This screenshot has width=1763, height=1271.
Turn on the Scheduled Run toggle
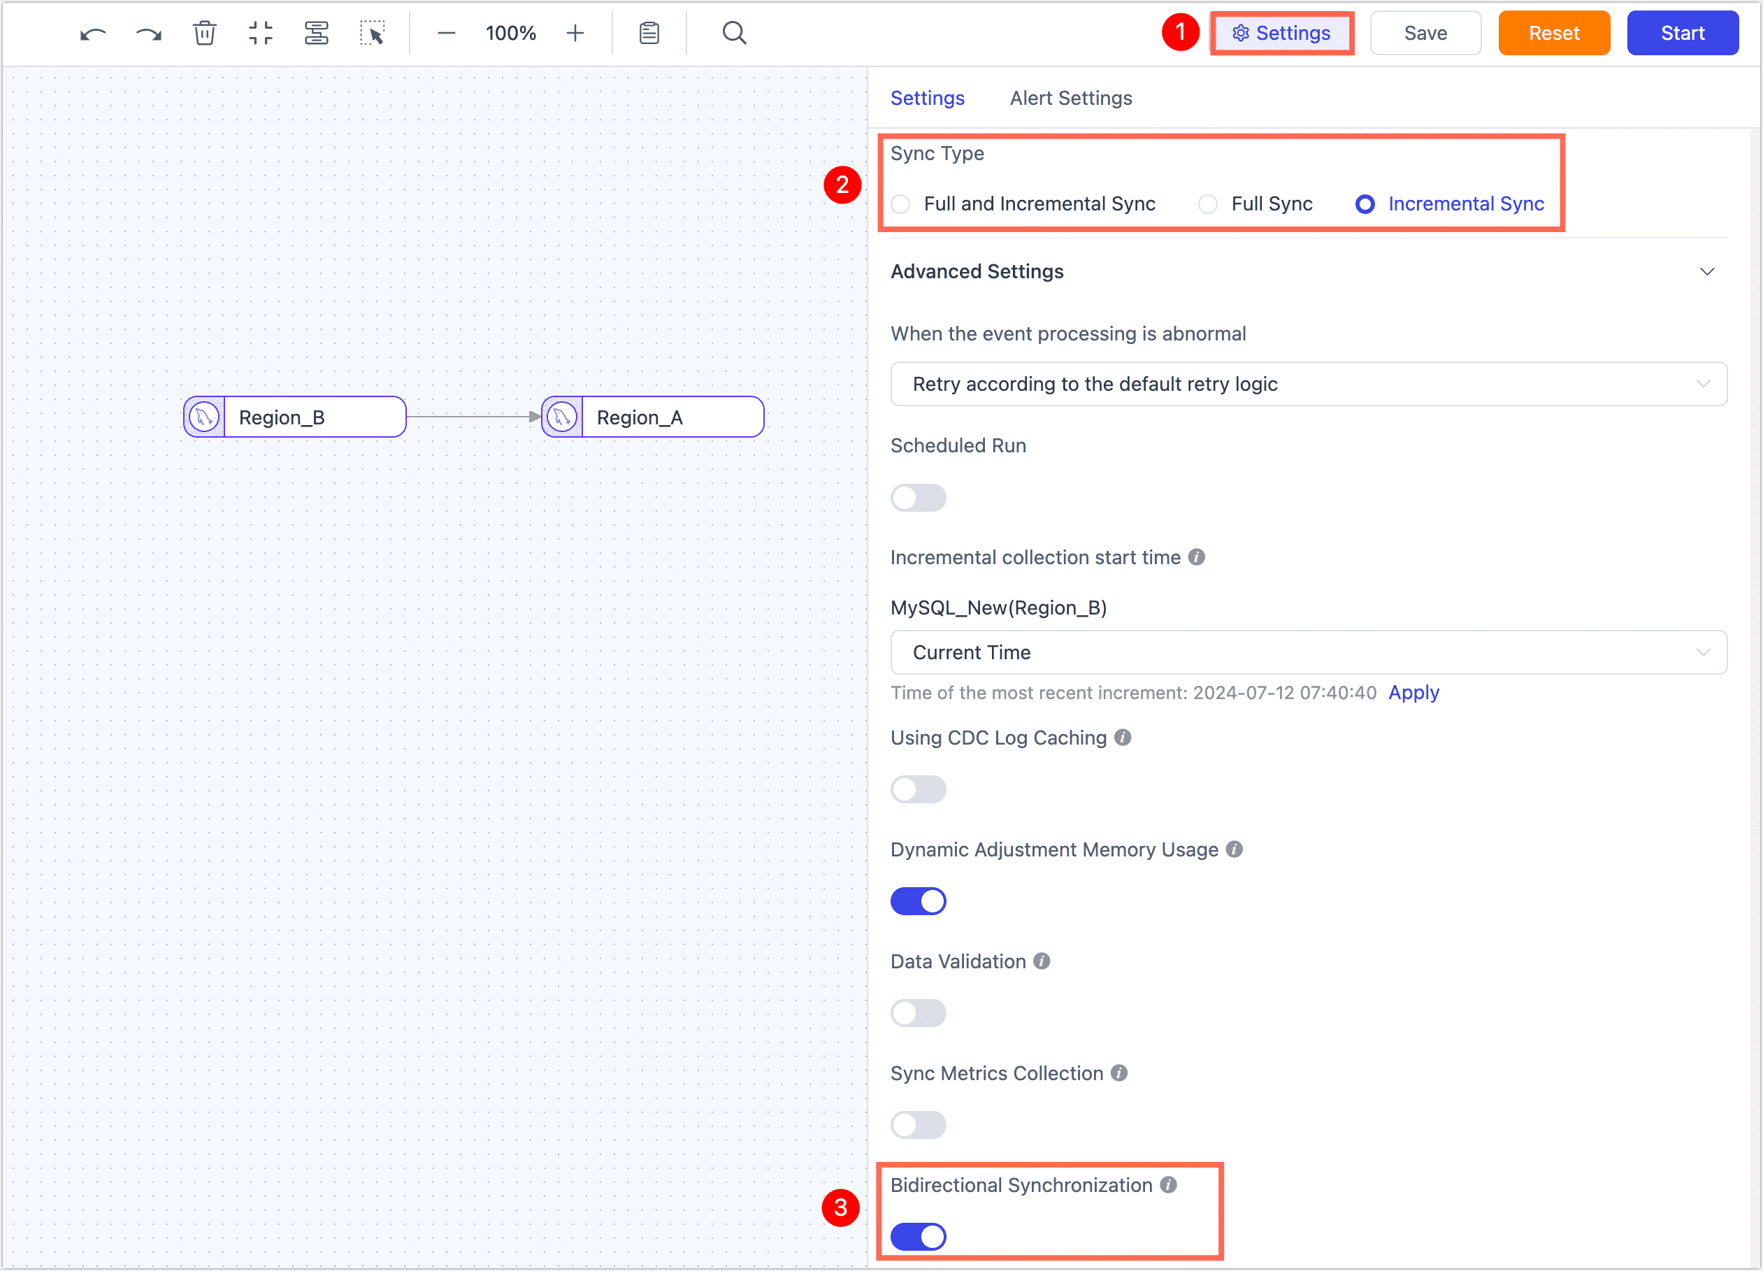(918, 498)
